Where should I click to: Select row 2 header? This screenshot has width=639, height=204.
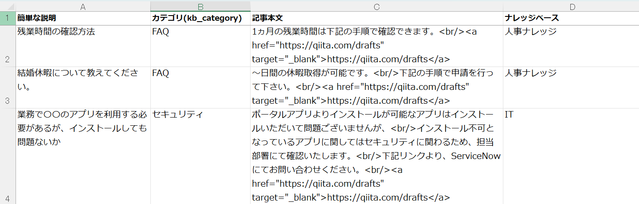coord(8,46)
